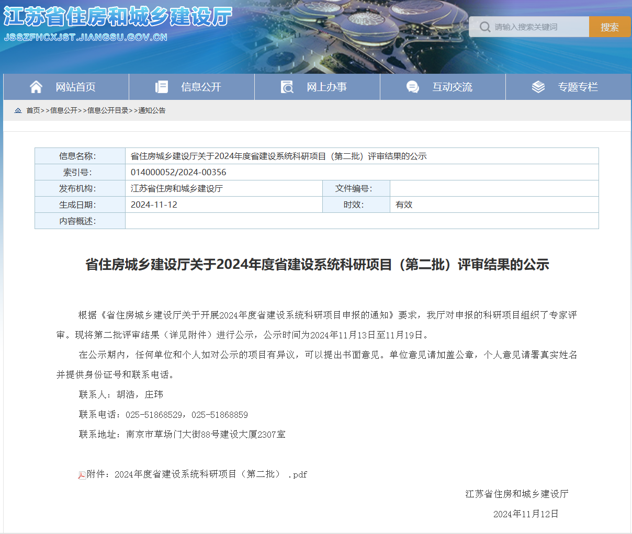Open the 网上办事 menu item

[317, 87]
